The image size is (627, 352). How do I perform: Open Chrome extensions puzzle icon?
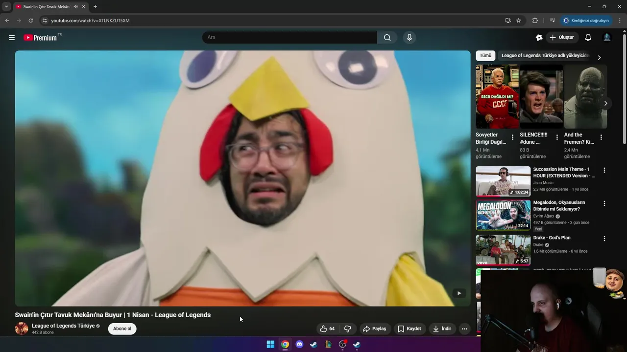[x=535, y=21]
